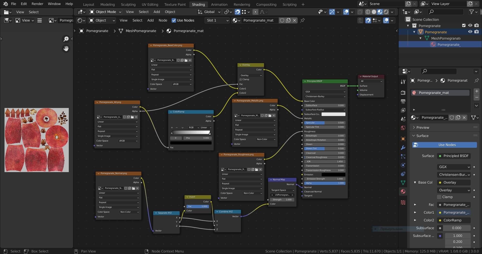Pin the node editor material with pin icon
482x254 pixels.
coord(303,21)
